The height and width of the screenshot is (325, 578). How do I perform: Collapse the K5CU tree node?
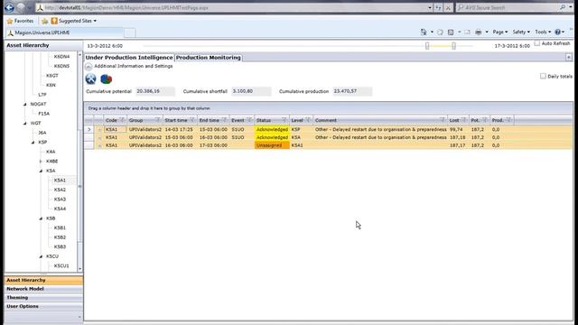tap(41, 256)
